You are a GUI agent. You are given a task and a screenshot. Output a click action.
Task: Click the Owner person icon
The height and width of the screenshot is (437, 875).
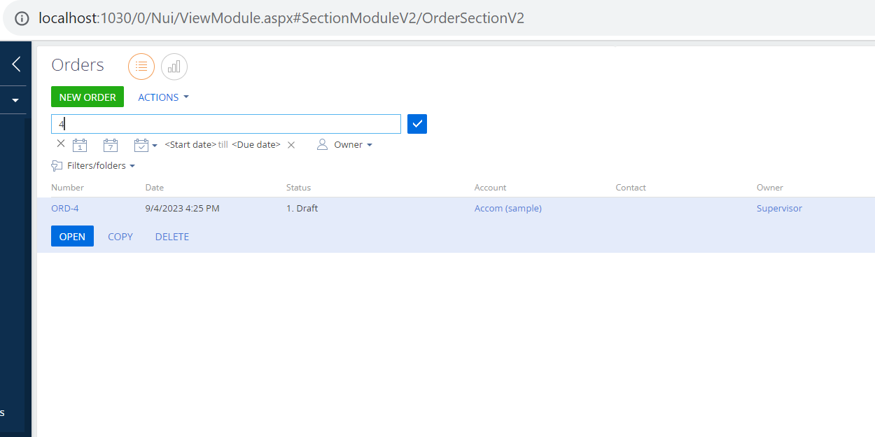(322, 144)
